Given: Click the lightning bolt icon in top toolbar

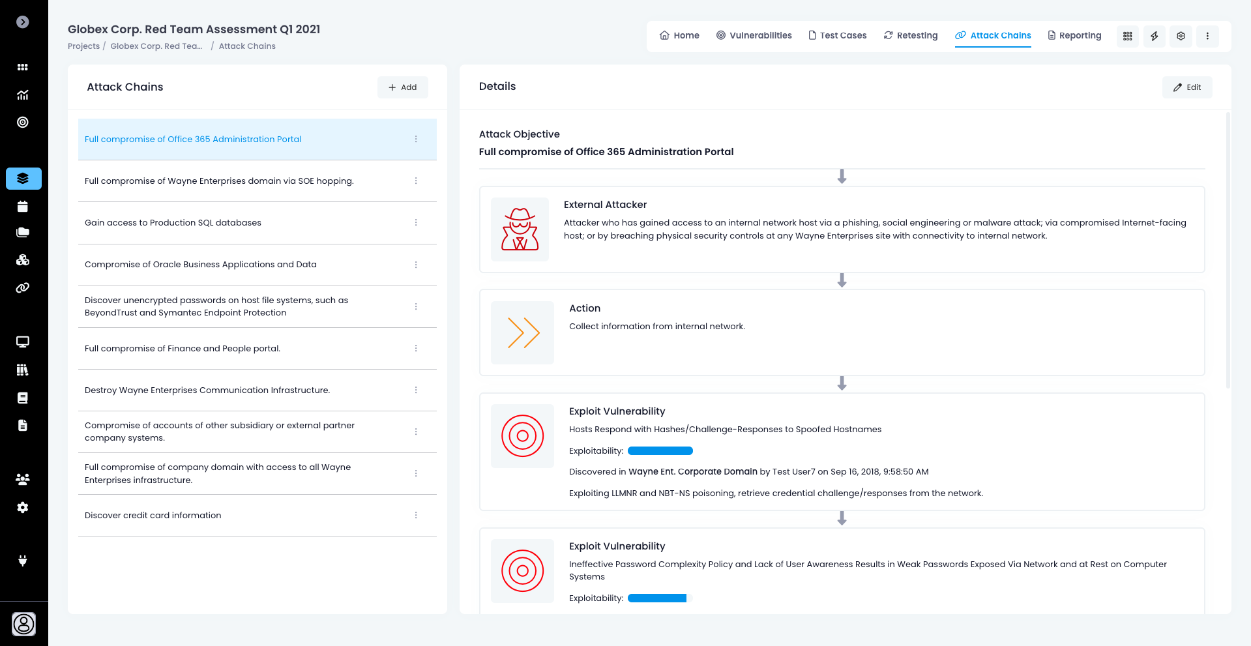Looking at the screenshot, I should pyautogui.click(x=1154, y=37).
